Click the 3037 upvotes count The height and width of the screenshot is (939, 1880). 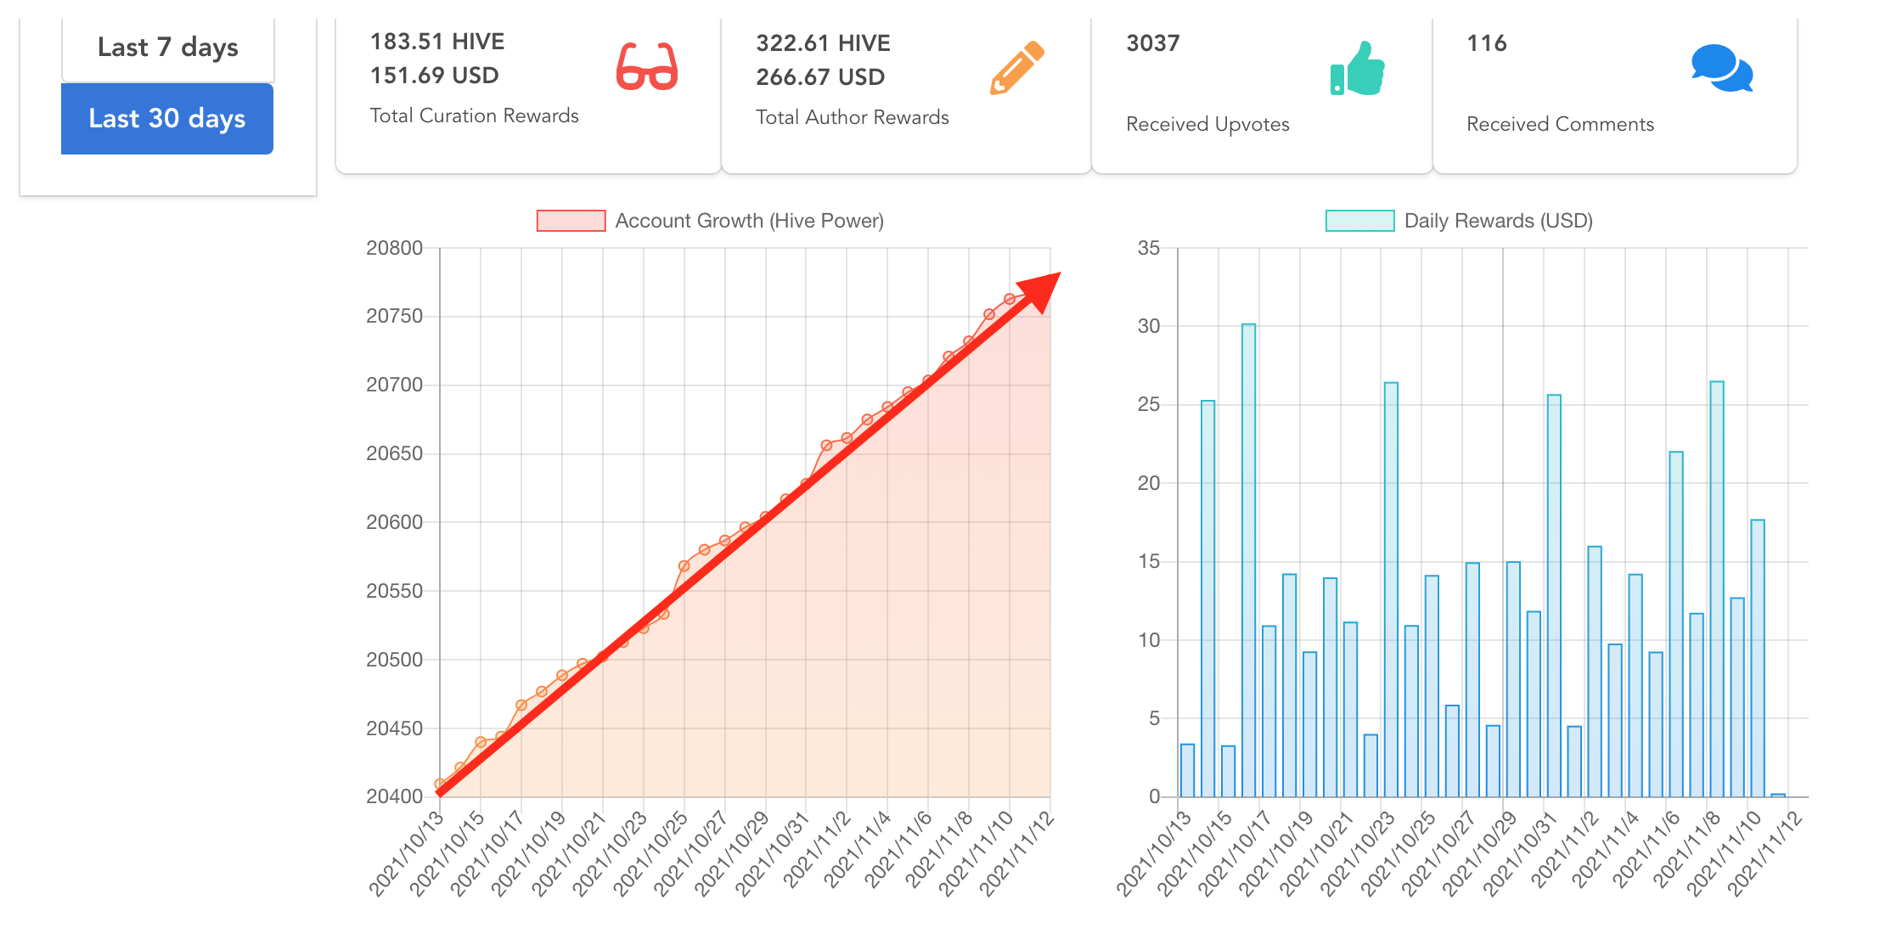point(1153,43)
